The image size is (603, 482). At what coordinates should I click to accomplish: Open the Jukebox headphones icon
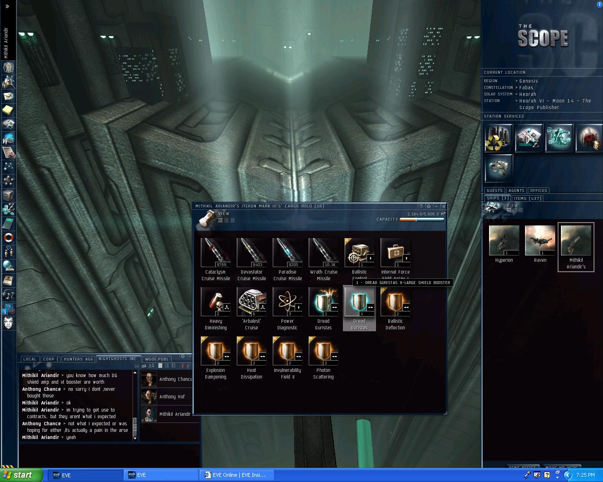coord(9,294)
